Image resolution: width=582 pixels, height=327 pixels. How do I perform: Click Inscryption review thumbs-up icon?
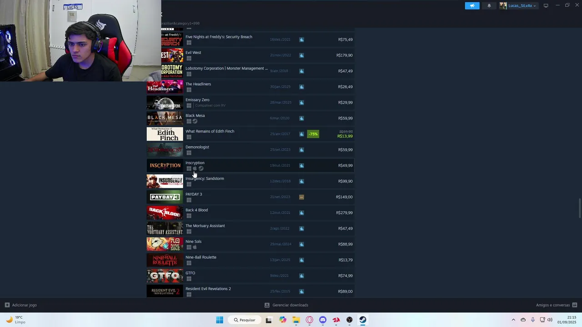[301, 165]
